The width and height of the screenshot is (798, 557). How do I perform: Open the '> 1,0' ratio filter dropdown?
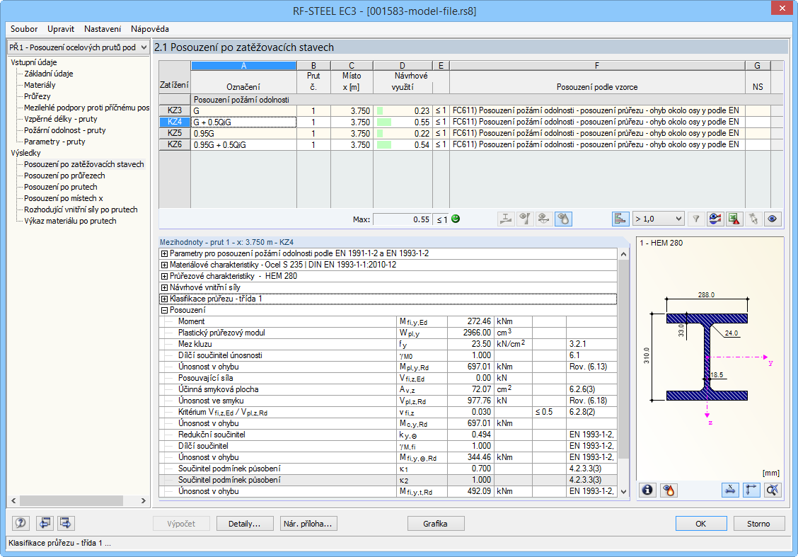(x=658, y=219)
